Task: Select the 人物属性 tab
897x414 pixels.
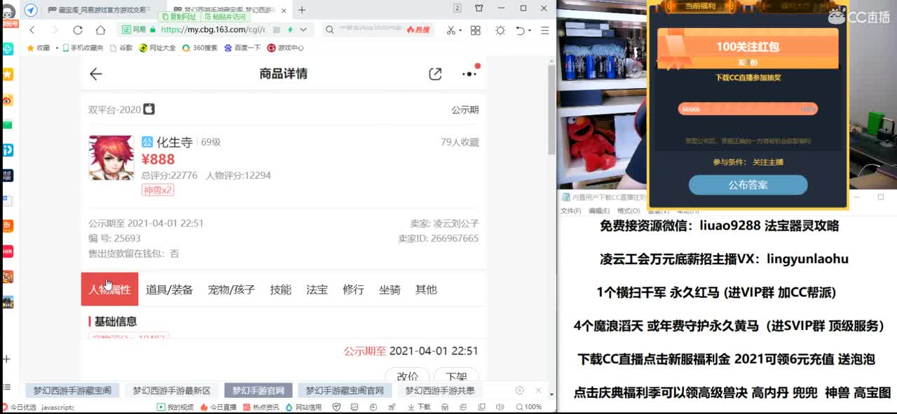Action: pyautogui.click(x=109, y=290)
